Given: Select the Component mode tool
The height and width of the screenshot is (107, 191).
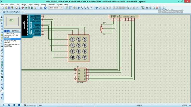Looking at the screenshot, I should pos(2,20).
